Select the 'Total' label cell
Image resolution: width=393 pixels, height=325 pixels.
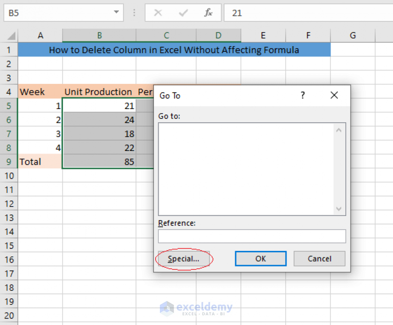pyautogui.click(x=40, y=162)
